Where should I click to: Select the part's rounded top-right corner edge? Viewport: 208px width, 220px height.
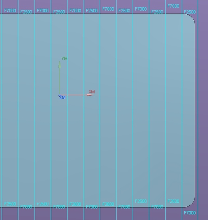(x=191, y=18)
